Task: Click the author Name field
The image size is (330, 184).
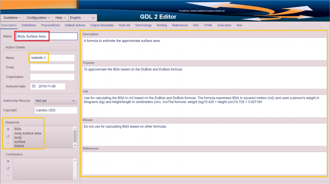Action: tap(52, 58)
